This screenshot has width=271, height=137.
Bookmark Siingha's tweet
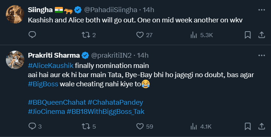point(248,35)
